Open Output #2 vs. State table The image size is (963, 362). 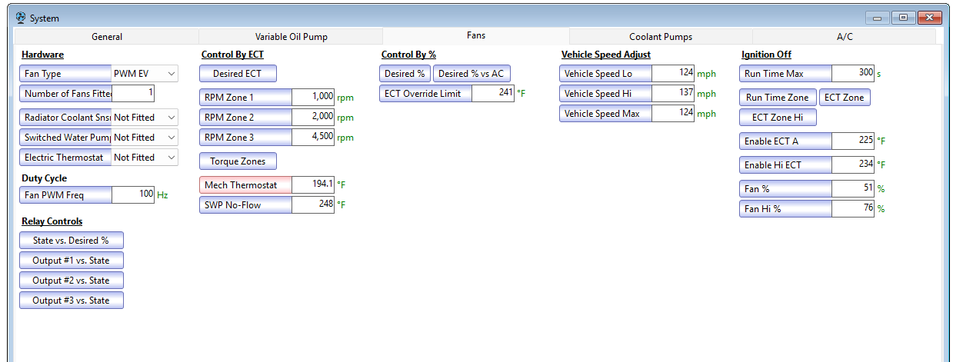click(72, 281)
